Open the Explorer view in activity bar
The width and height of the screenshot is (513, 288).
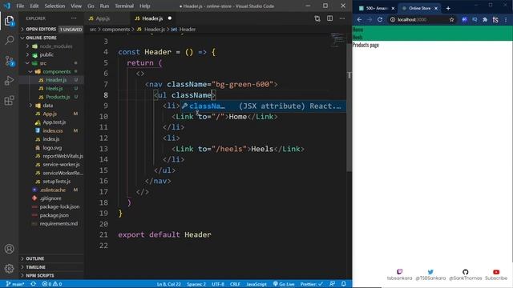pyautogui.click(x=9, y=21)
